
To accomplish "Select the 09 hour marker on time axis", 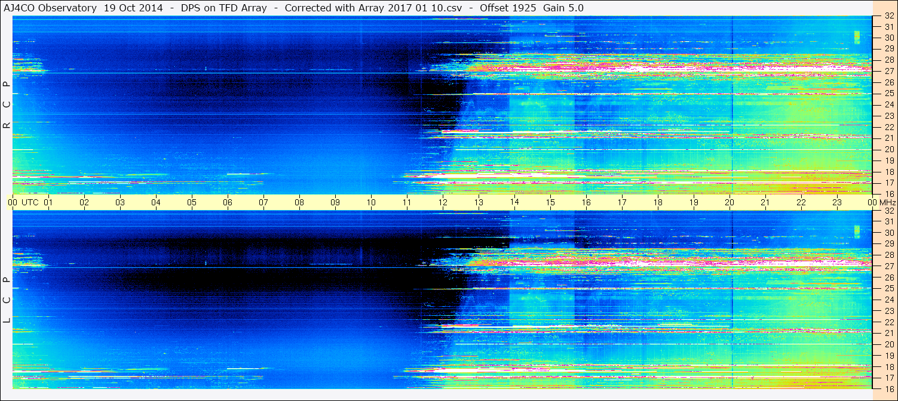I will (335, 202).
